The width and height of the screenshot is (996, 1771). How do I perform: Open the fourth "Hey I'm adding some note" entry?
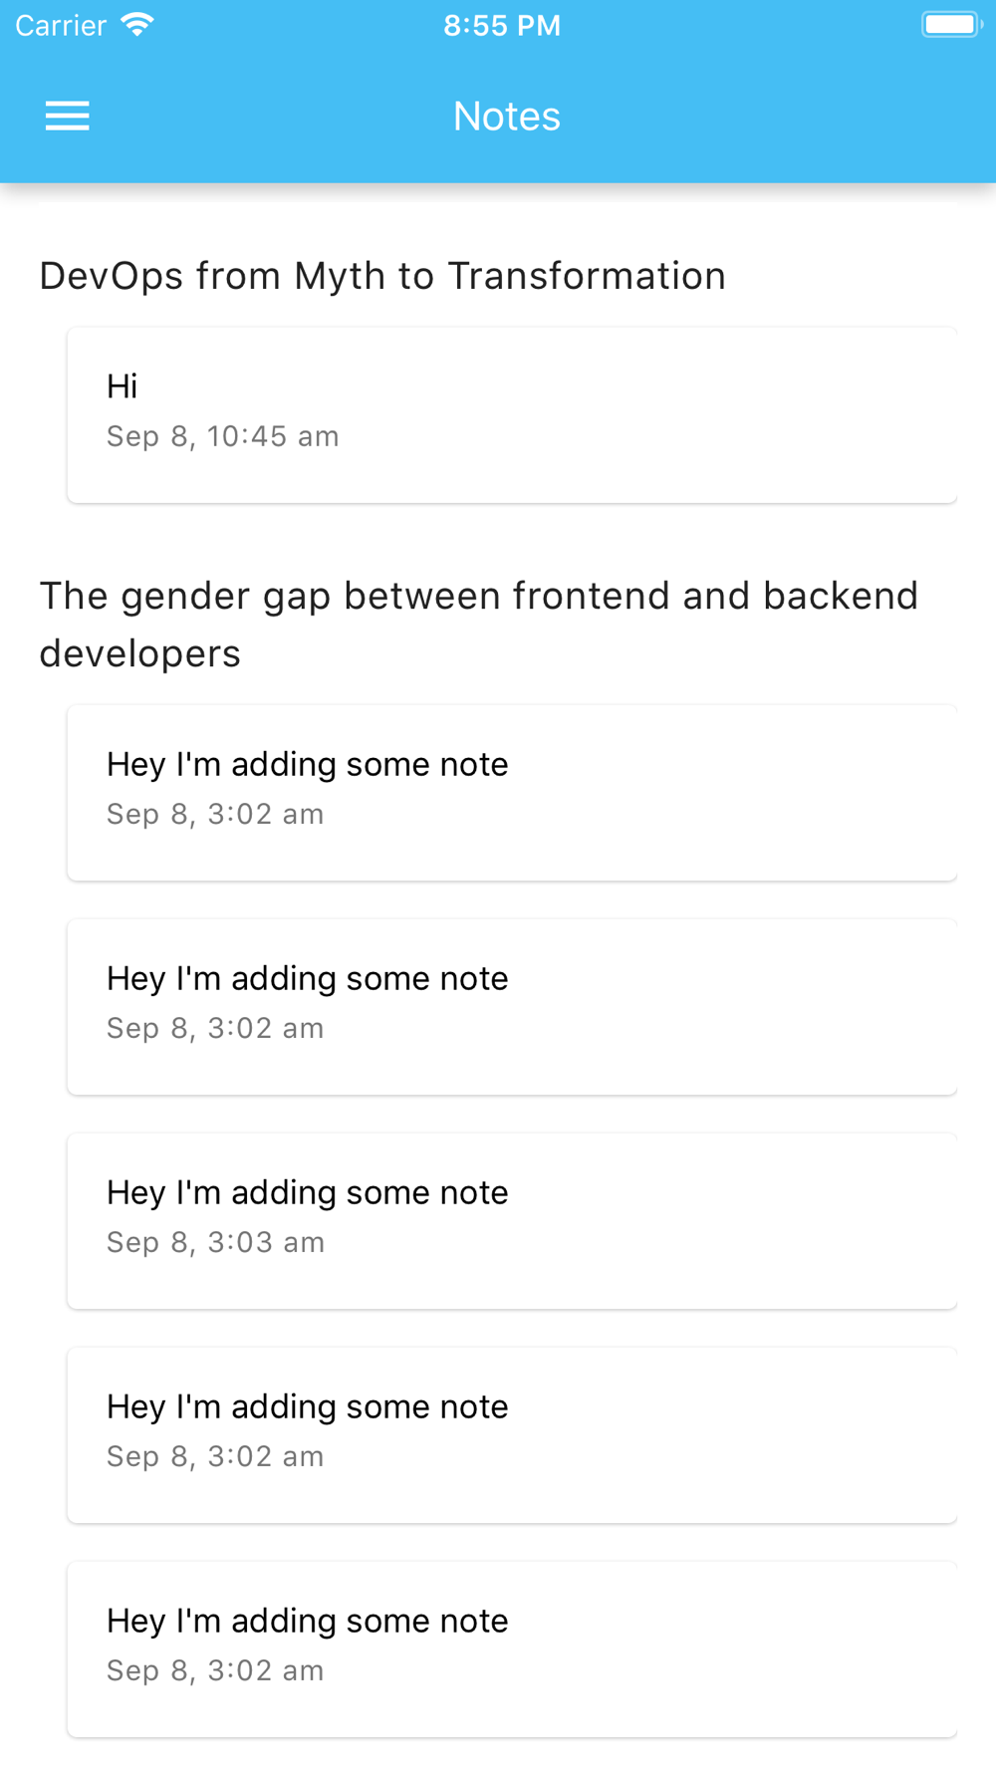(x=512, y=1434)
